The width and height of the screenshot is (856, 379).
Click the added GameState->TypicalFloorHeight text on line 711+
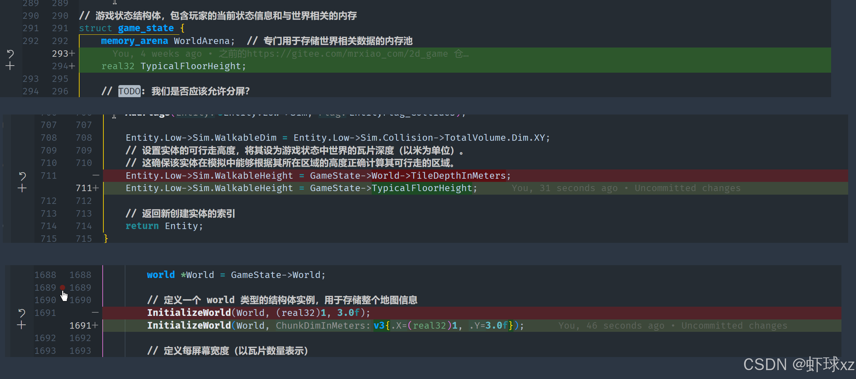[391, 188]
